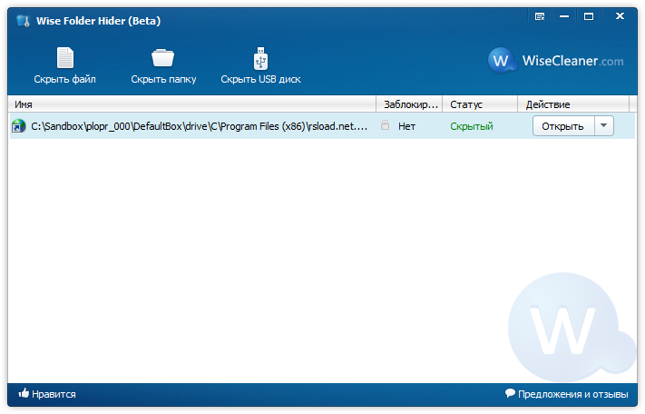Click the Скрыть USB диск label

pos(260,79)
